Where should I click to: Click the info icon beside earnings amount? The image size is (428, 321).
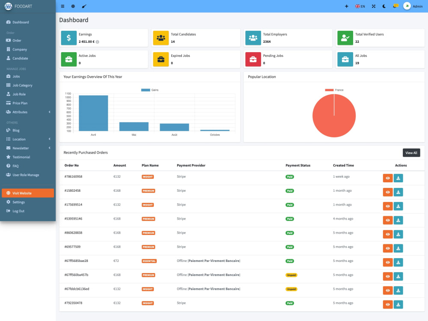tap(98, 42)
